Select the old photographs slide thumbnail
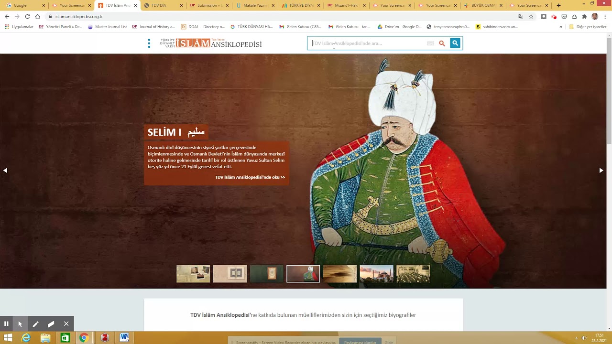The width and height of the screenshot is (612, 344). click(x=193, y=274)
